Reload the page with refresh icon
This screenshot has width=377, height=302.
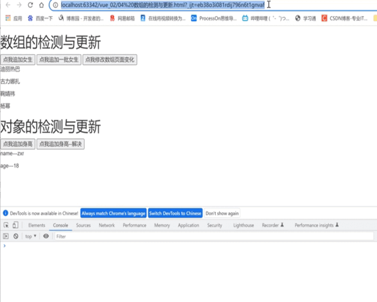(x=30, y=5)
